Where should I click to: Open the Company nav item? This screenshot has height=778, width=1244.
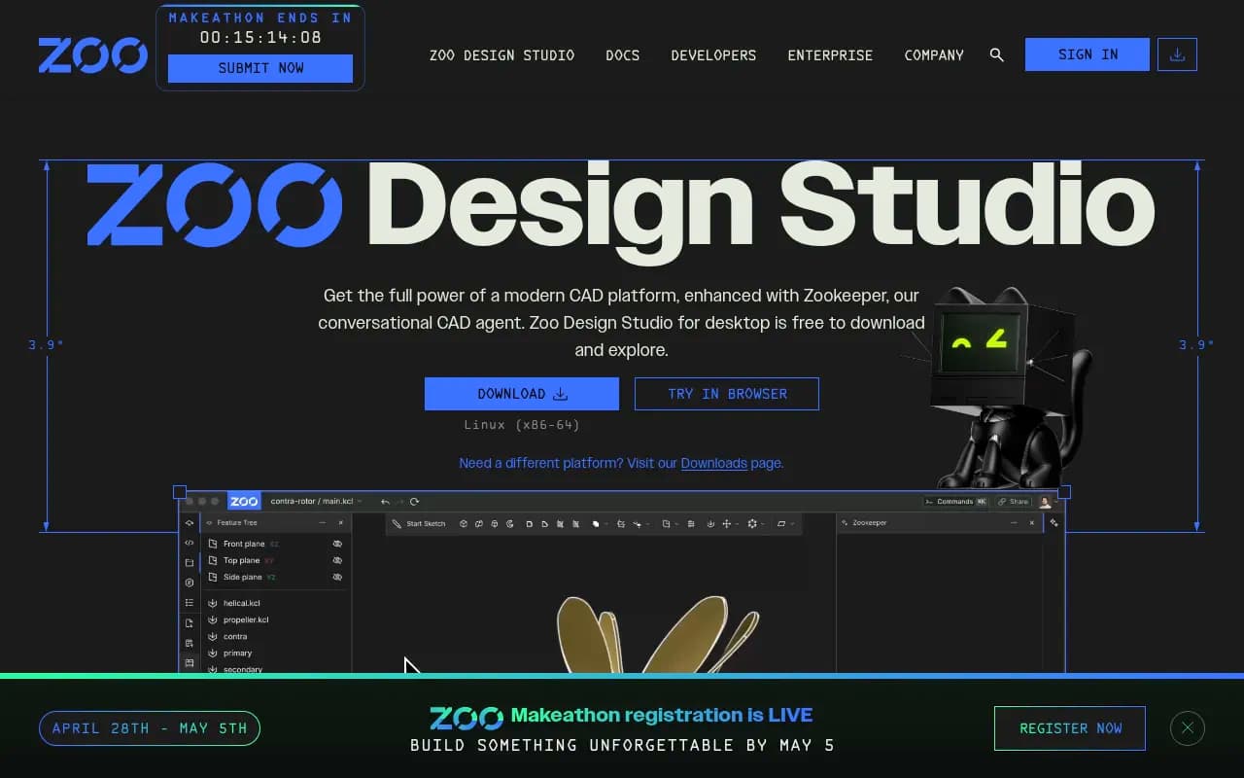pos(934,55)
